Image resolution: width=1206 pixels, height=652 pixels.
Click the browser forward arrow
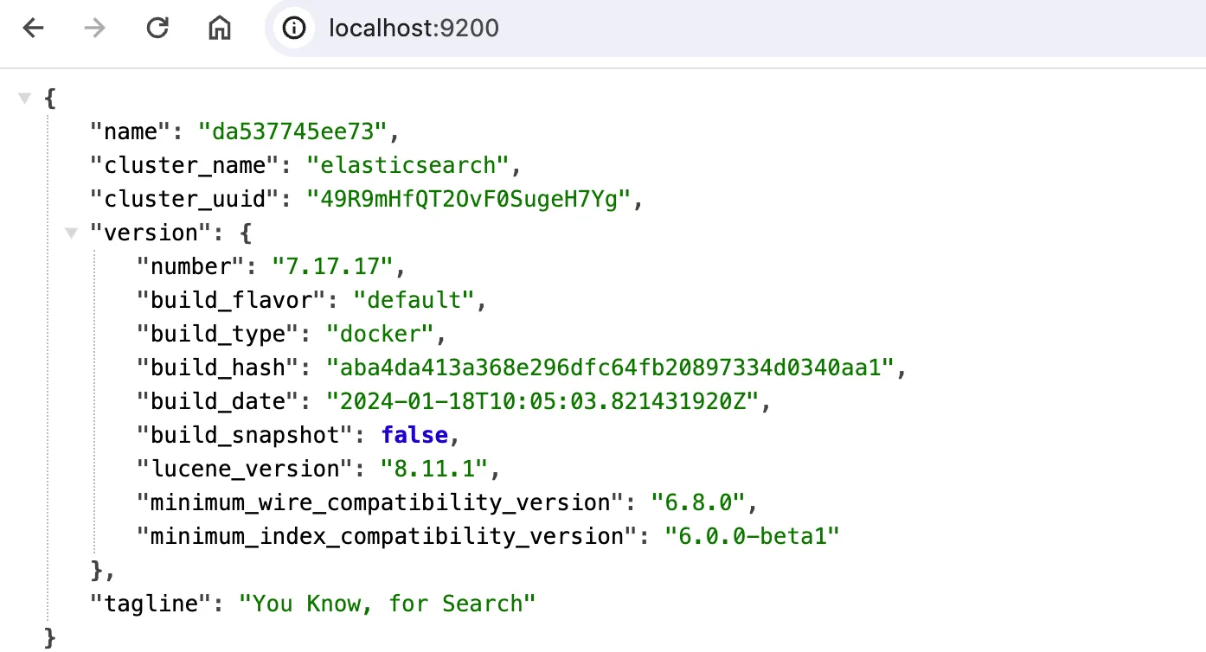94,29
